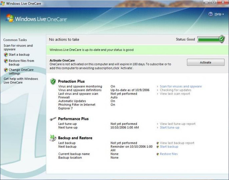229x180 pixels.
Task: Click arrow beside Scan for viruses and spyware link
Action: (157, 86)
